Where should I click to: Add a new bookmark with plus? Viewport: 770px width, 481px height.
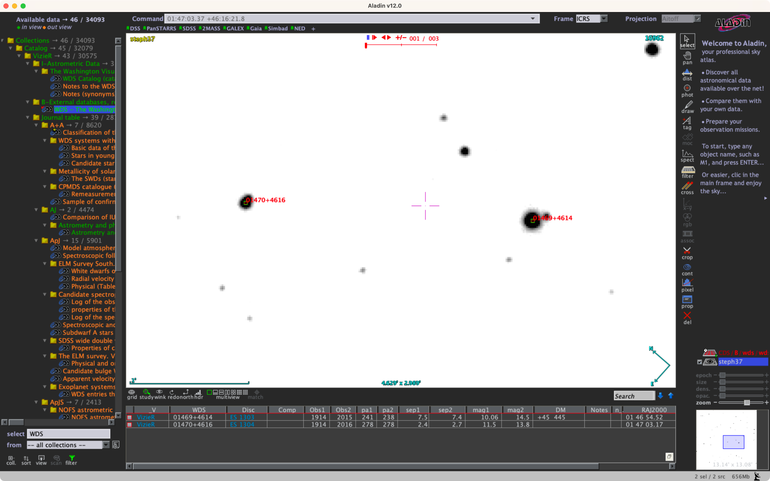313,29
